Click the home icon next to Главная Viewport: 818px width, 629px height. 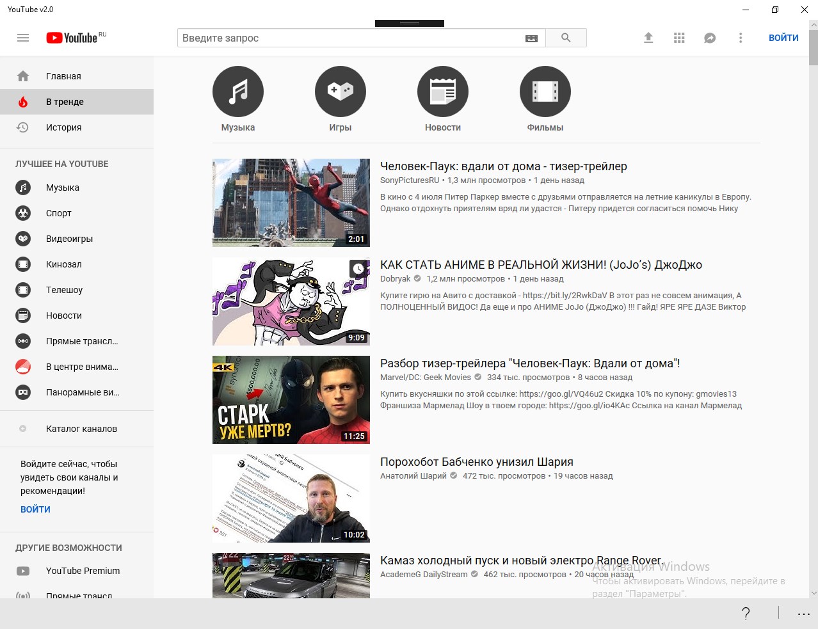23,76
